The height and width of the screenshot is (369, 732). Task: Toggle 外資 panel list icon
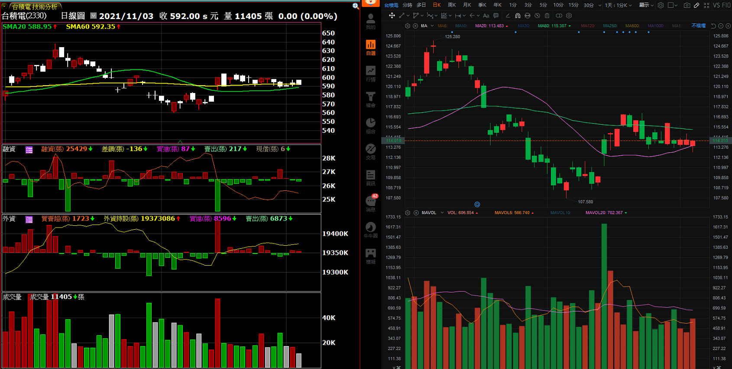29,219
